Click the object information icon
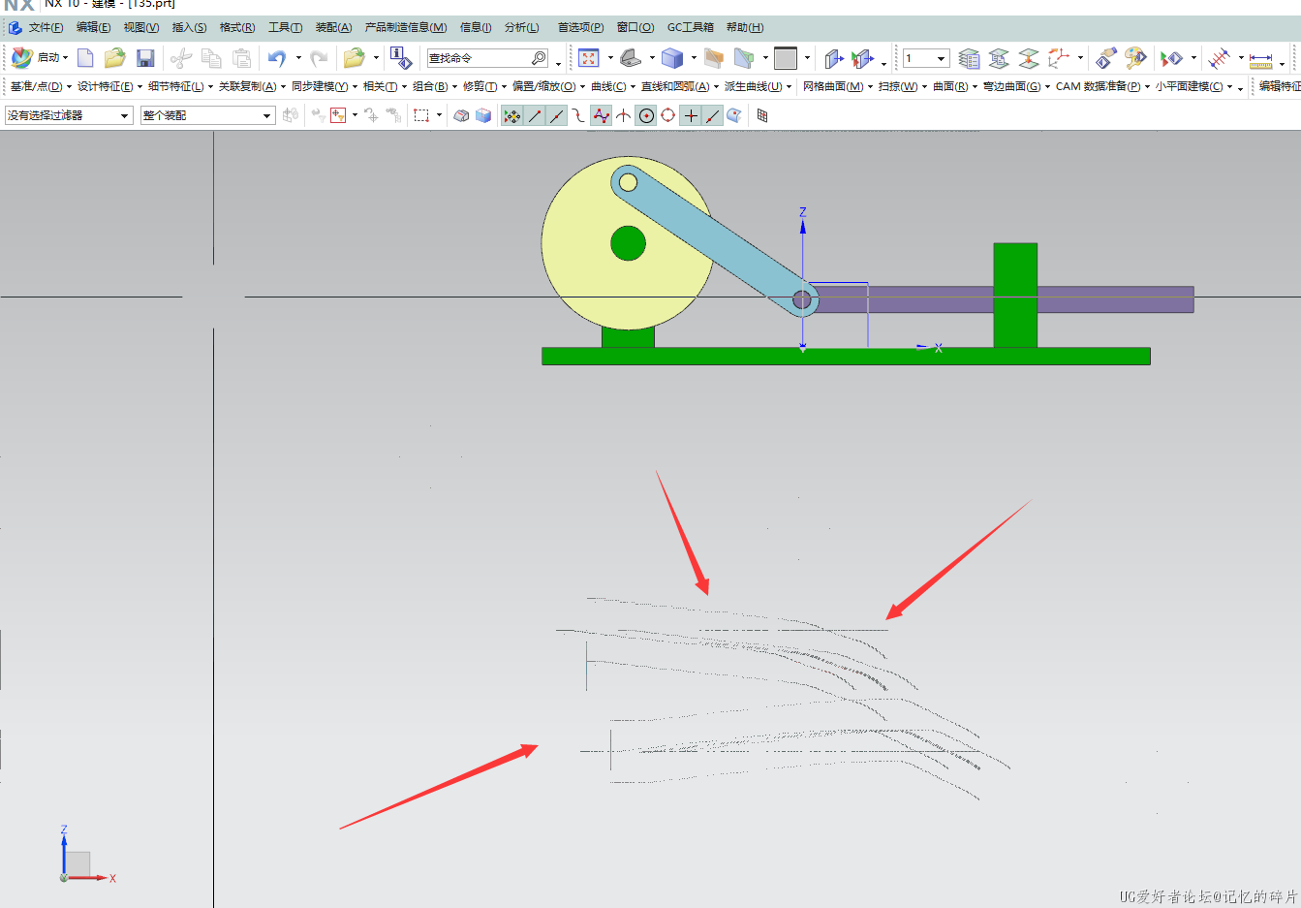 401,58
